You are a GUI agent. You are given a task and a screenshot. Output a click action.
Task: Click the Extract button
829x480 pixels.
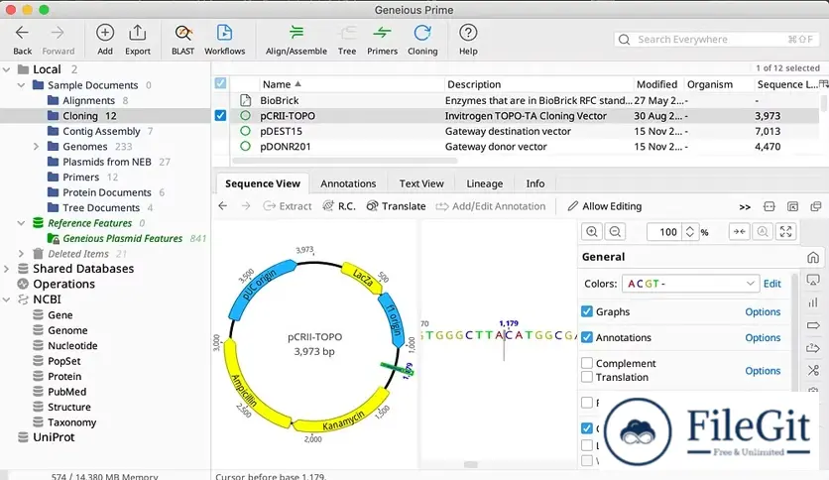pyautogui.click(x=288, y=206)
